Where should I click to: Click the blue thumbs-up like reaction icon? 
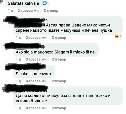pos(45,3)
